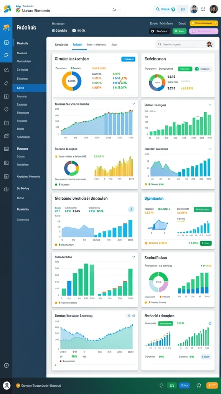Screen dimensions: 221x394
Task: Toggle the white circular radio in dark header
Action: point(74,30)
